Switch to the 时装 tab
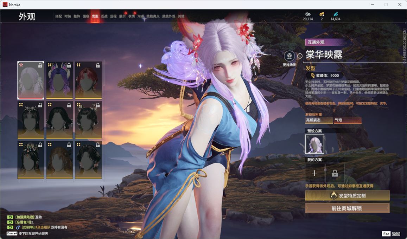The width and height of the screenshot is (407, 239). click(x=68, y=16)
